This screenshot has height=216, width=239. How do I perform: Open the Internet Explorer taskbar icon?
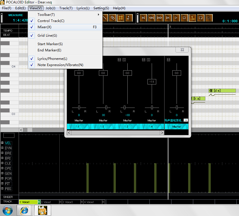[x=24, y=210]
